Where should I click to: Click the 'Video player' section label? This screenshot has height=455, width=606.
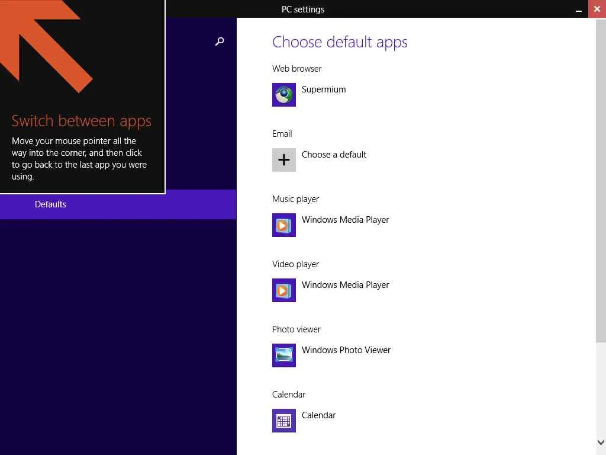coord(295,264)
